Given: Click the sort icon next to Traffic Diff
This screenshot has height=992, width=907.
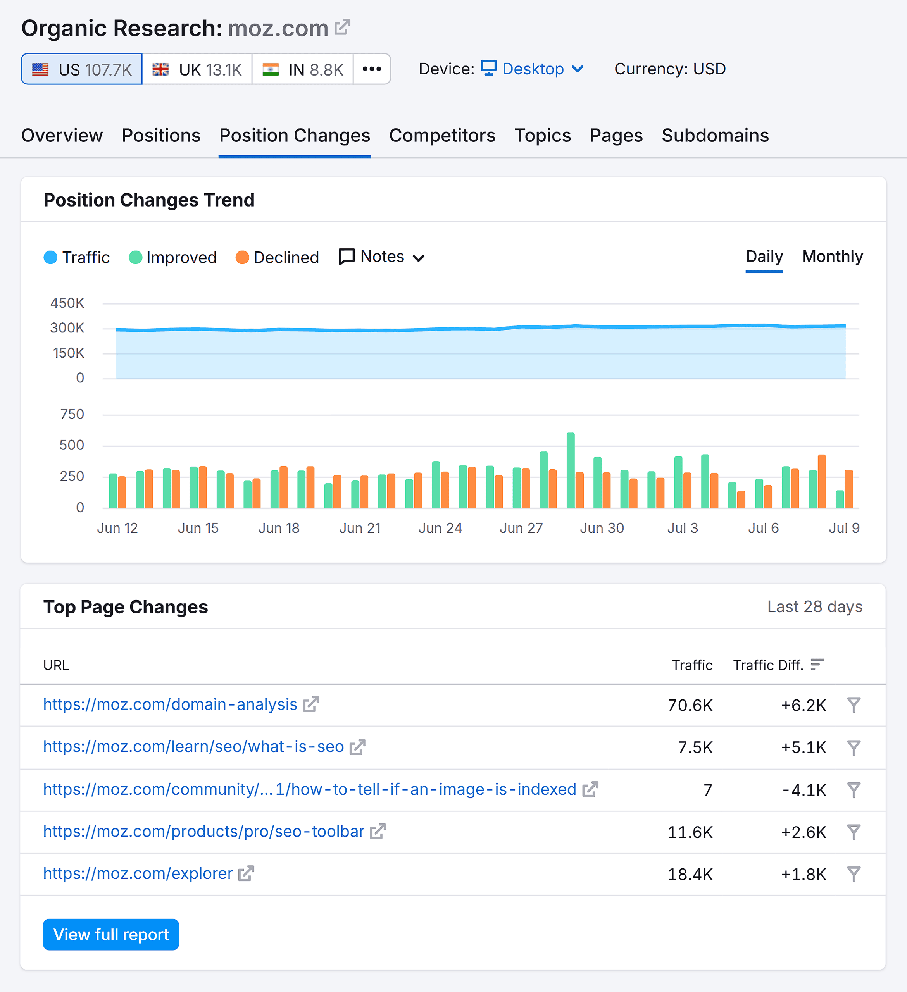Looking at the screenshot, I should tap(817, 664).
